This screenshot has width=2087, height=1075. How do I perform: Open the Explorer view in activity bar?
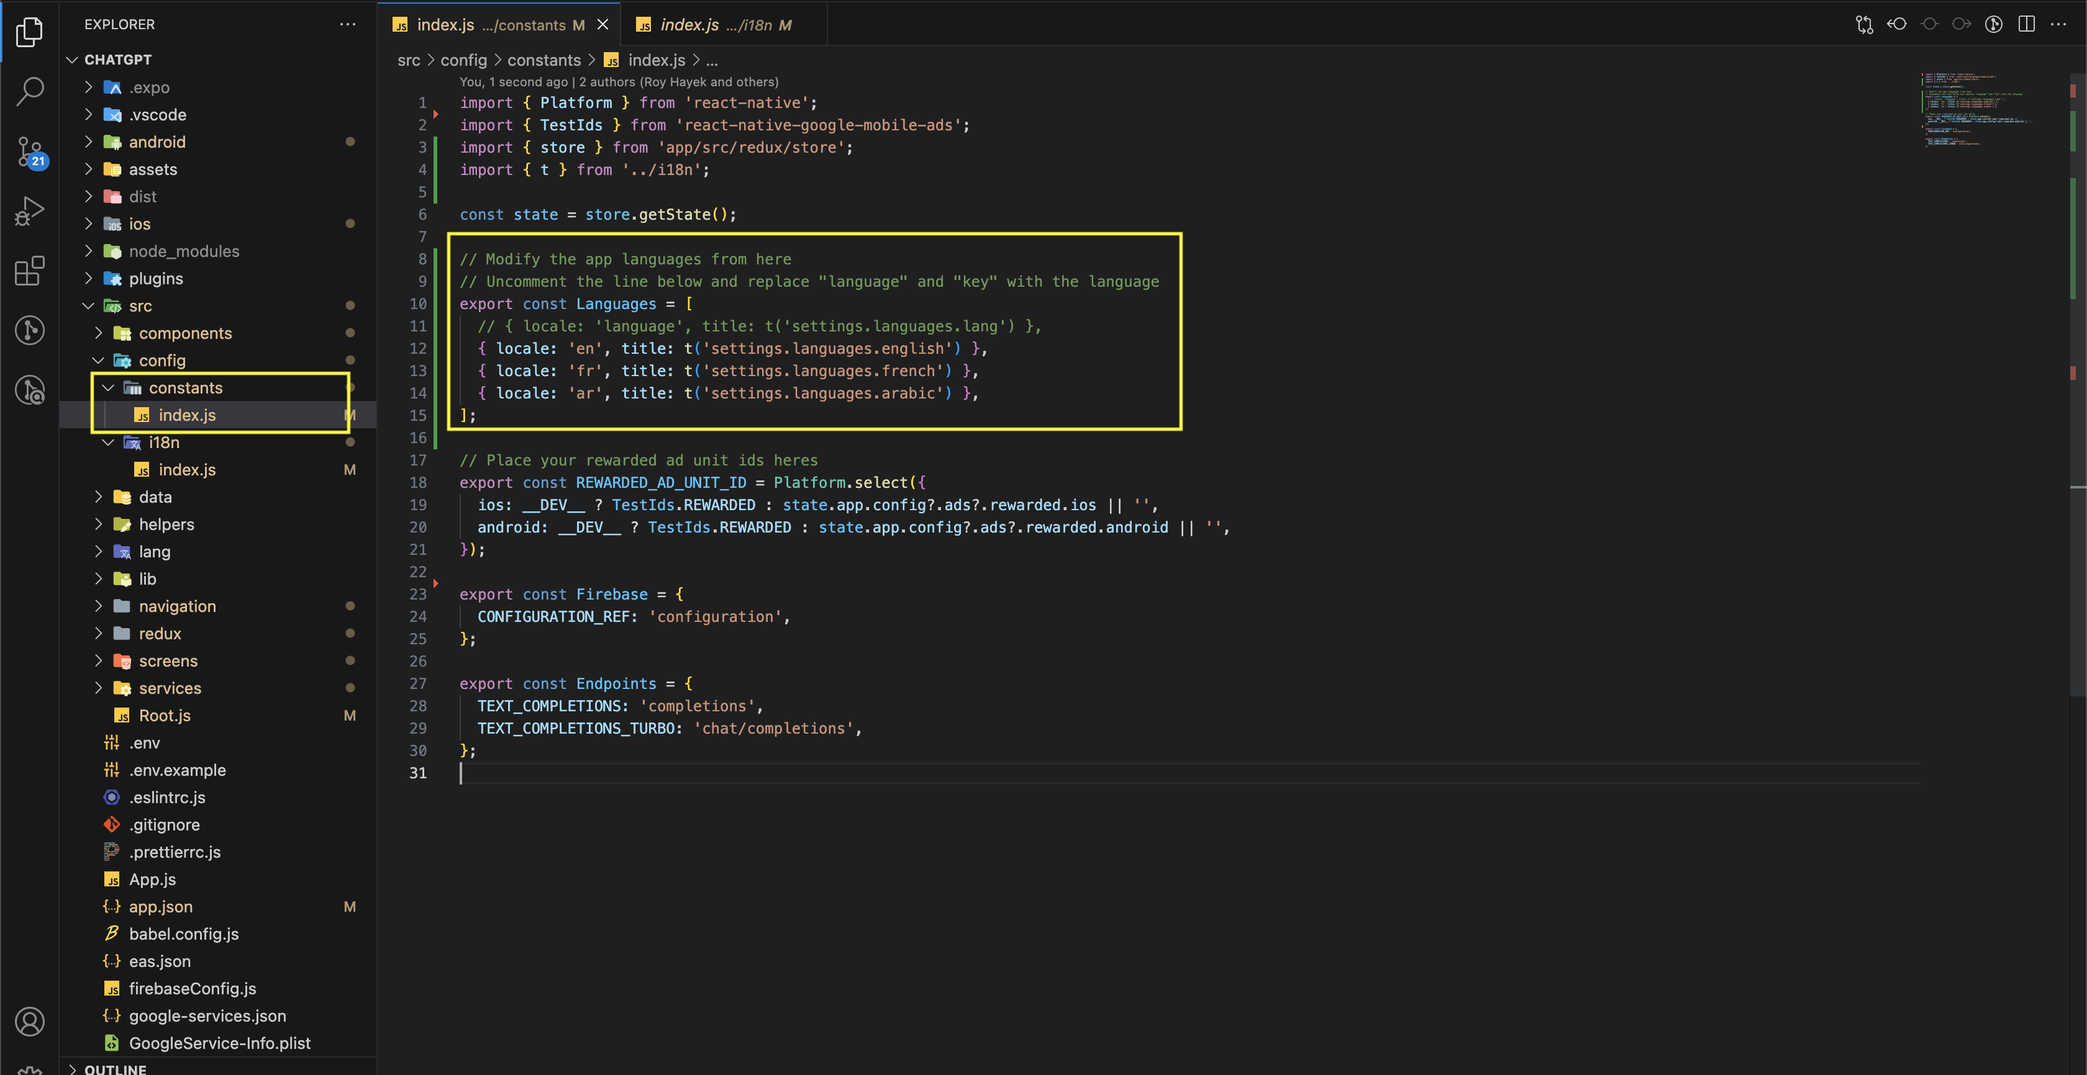(29, 32)
